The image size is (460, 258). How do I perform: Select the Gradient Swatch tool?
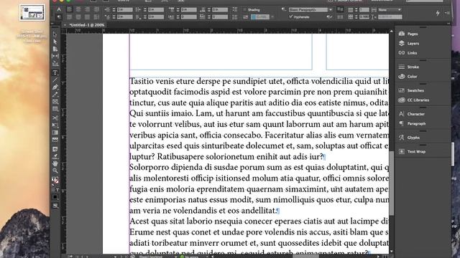55,133
